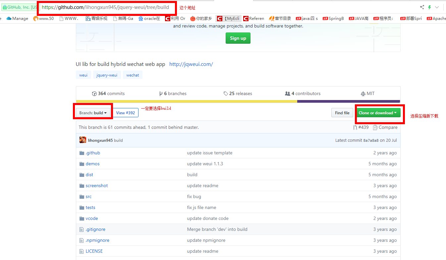Open the Branch: build dropdown
The image size is (446, 260).
[x=93, y=113]
